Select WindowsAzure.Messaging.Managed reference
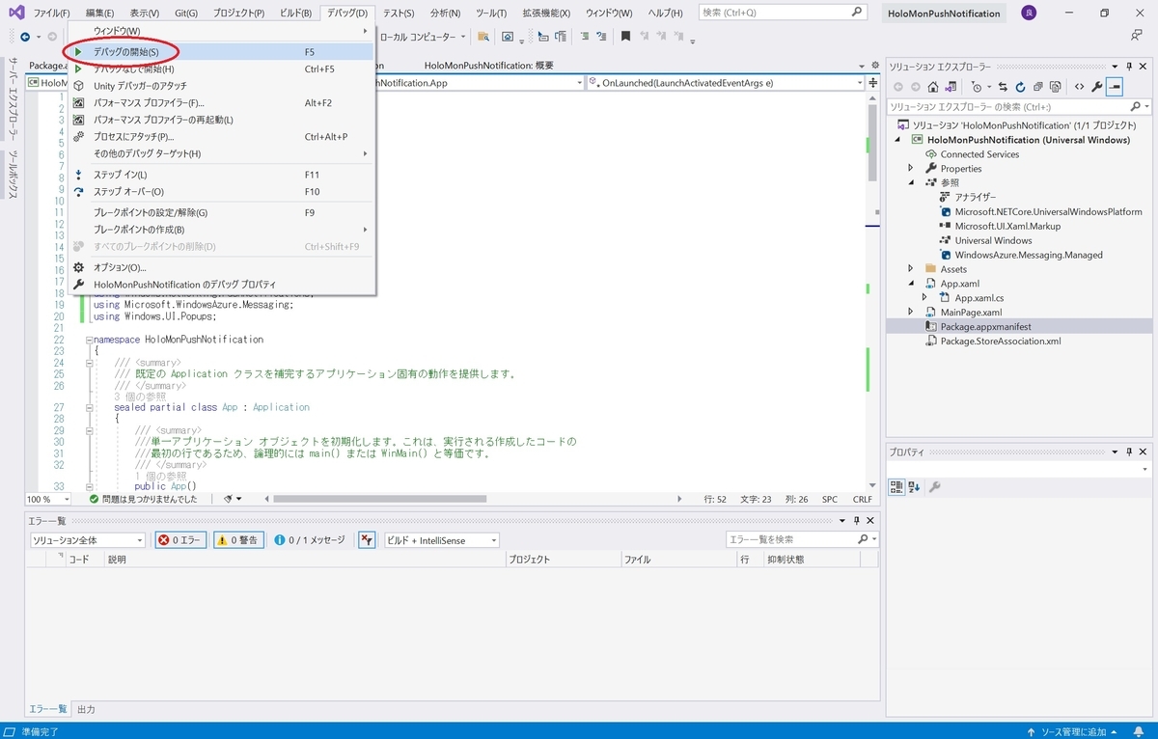The image size is (1158, 739). point(1029,255)
